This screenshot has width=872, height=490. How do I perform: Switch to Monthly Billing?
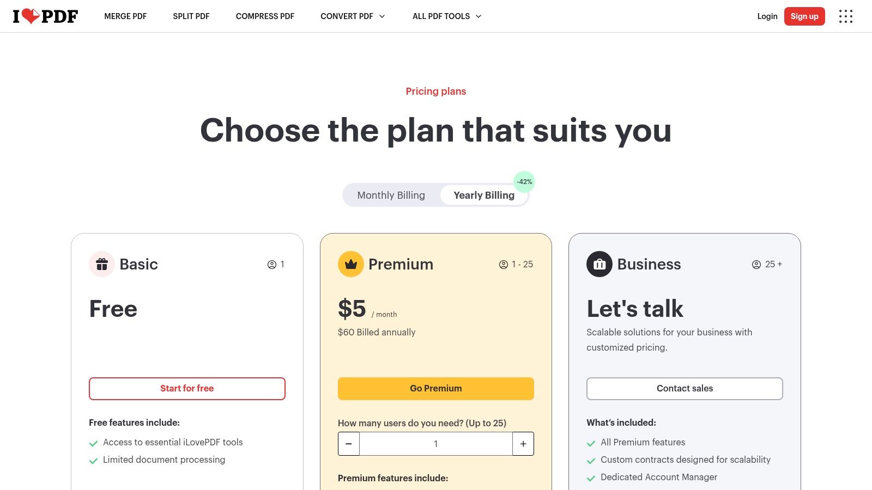tap(391, 195)
